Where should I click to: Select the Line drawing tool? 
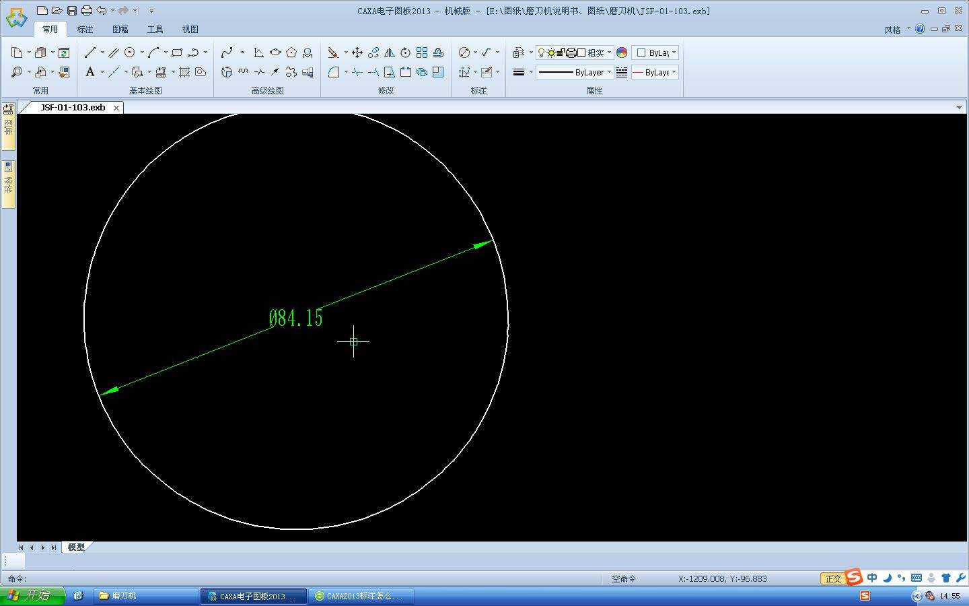click(90, 53)
